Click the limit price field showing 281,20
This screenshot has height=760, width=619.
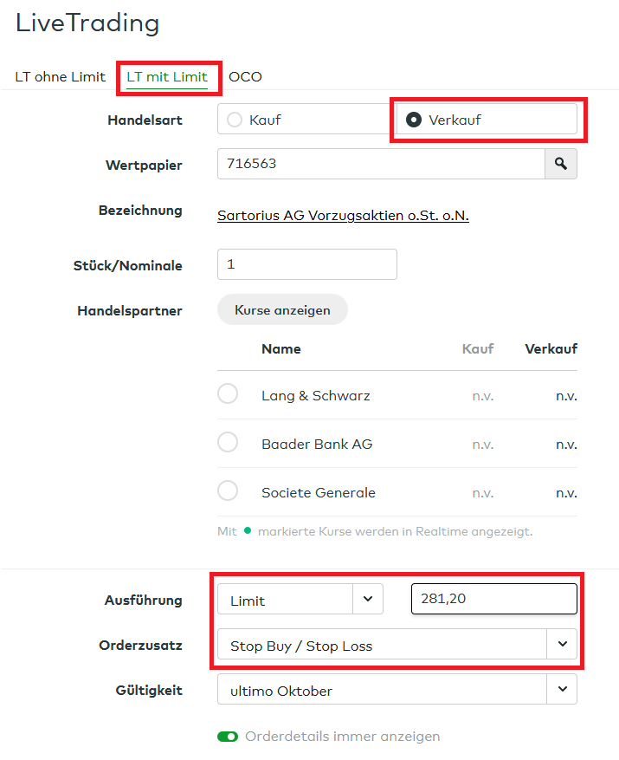[x=493, y=600]
